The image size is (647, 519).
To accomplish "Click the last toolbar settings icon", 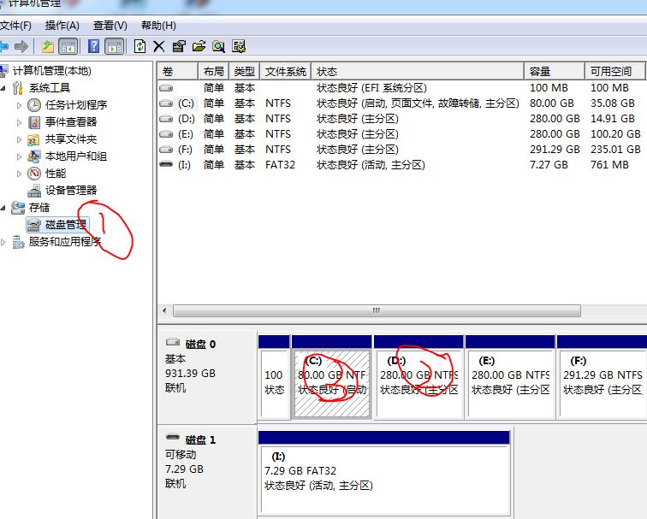I will click(239, 46).
